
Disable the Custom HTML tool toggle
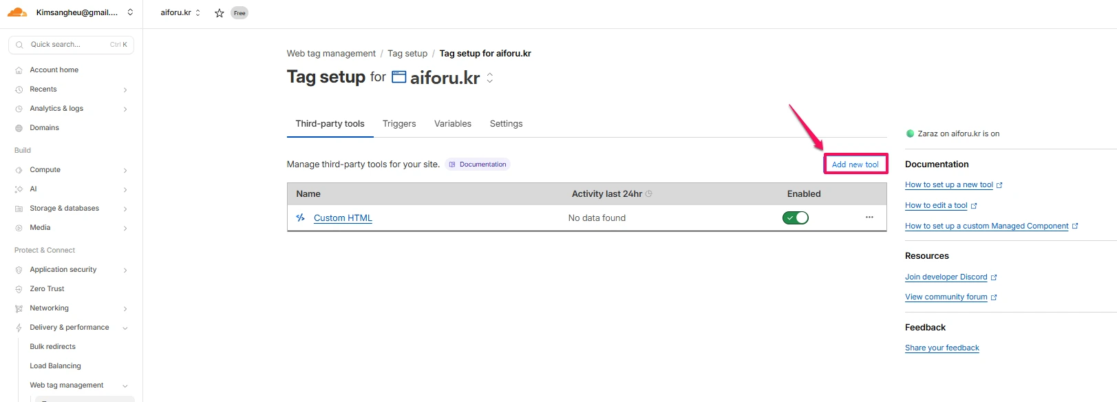pyautogui.click(x=796, y=218)
